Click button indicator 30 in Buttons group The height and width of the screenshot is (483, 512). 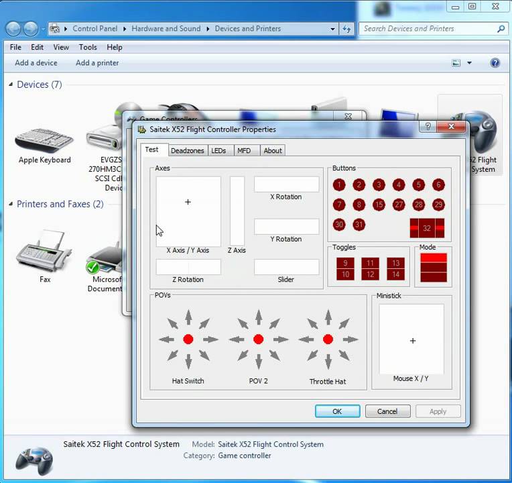339,225
